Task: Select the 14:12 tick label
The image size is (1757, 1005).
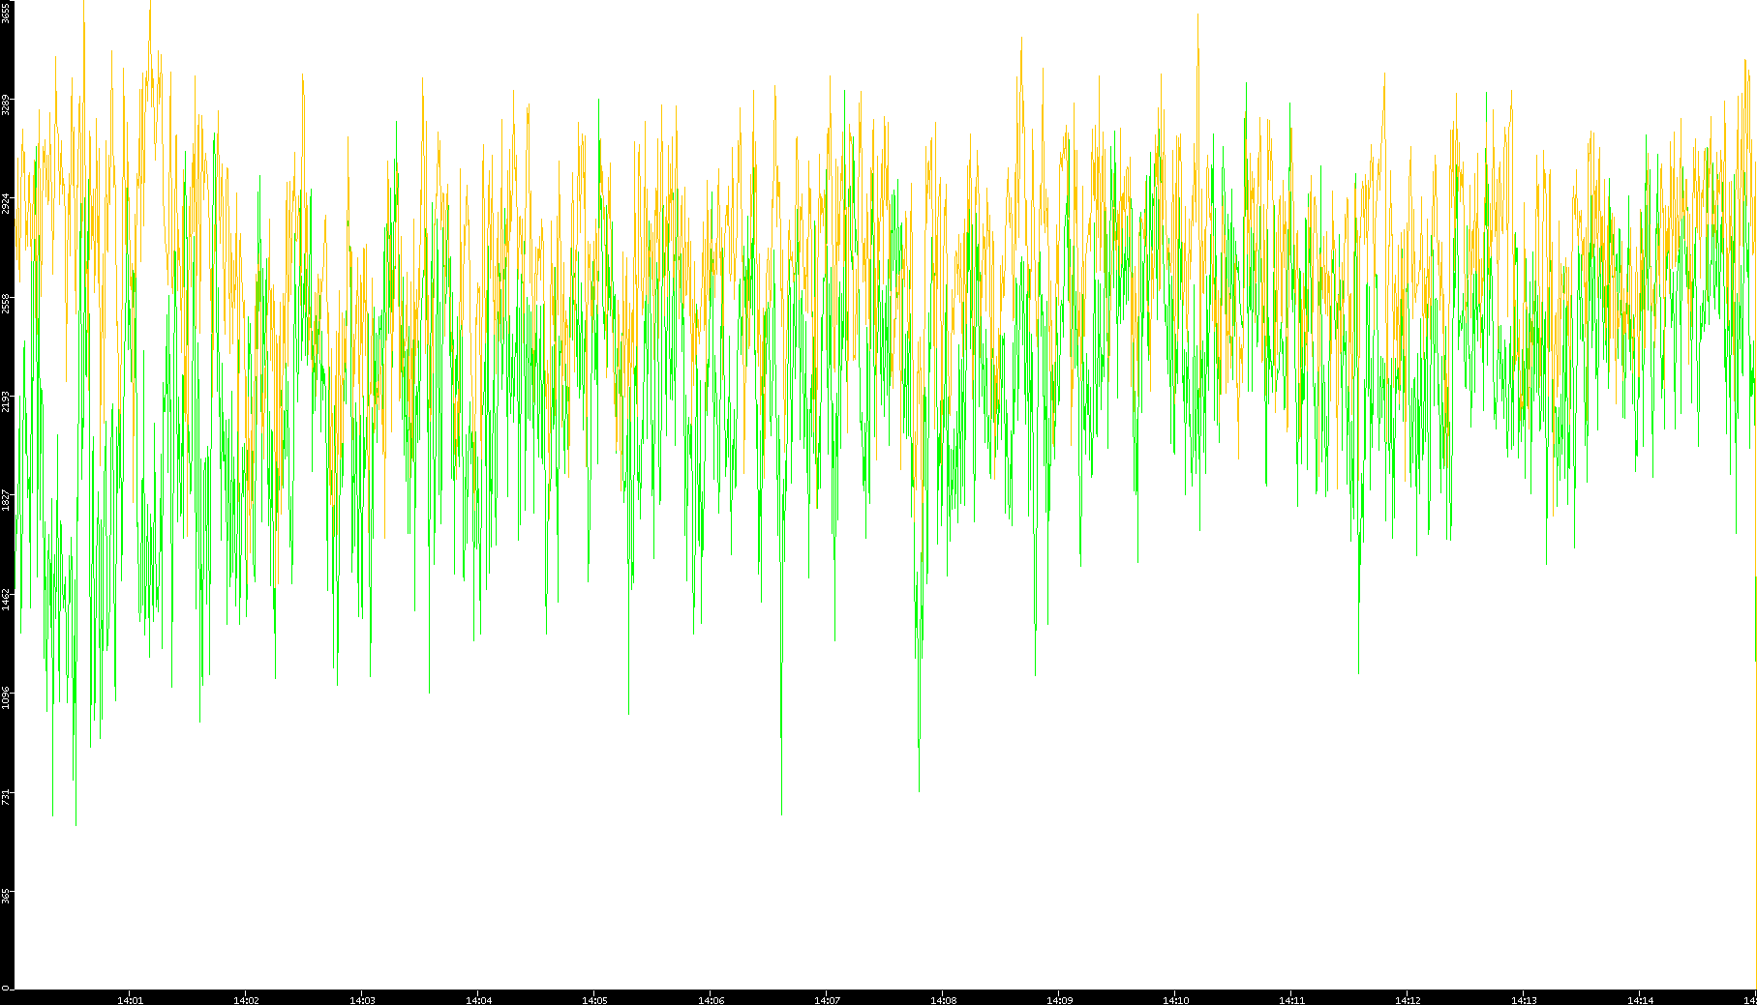Action: [x=1408, y=1000]
